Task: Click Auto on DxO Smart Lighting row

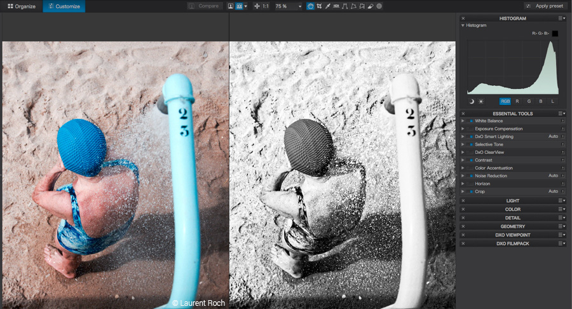Action: pos(553,137)
